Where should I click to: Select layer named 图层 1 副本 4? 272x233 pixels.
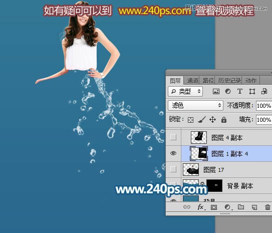[230, 154]
